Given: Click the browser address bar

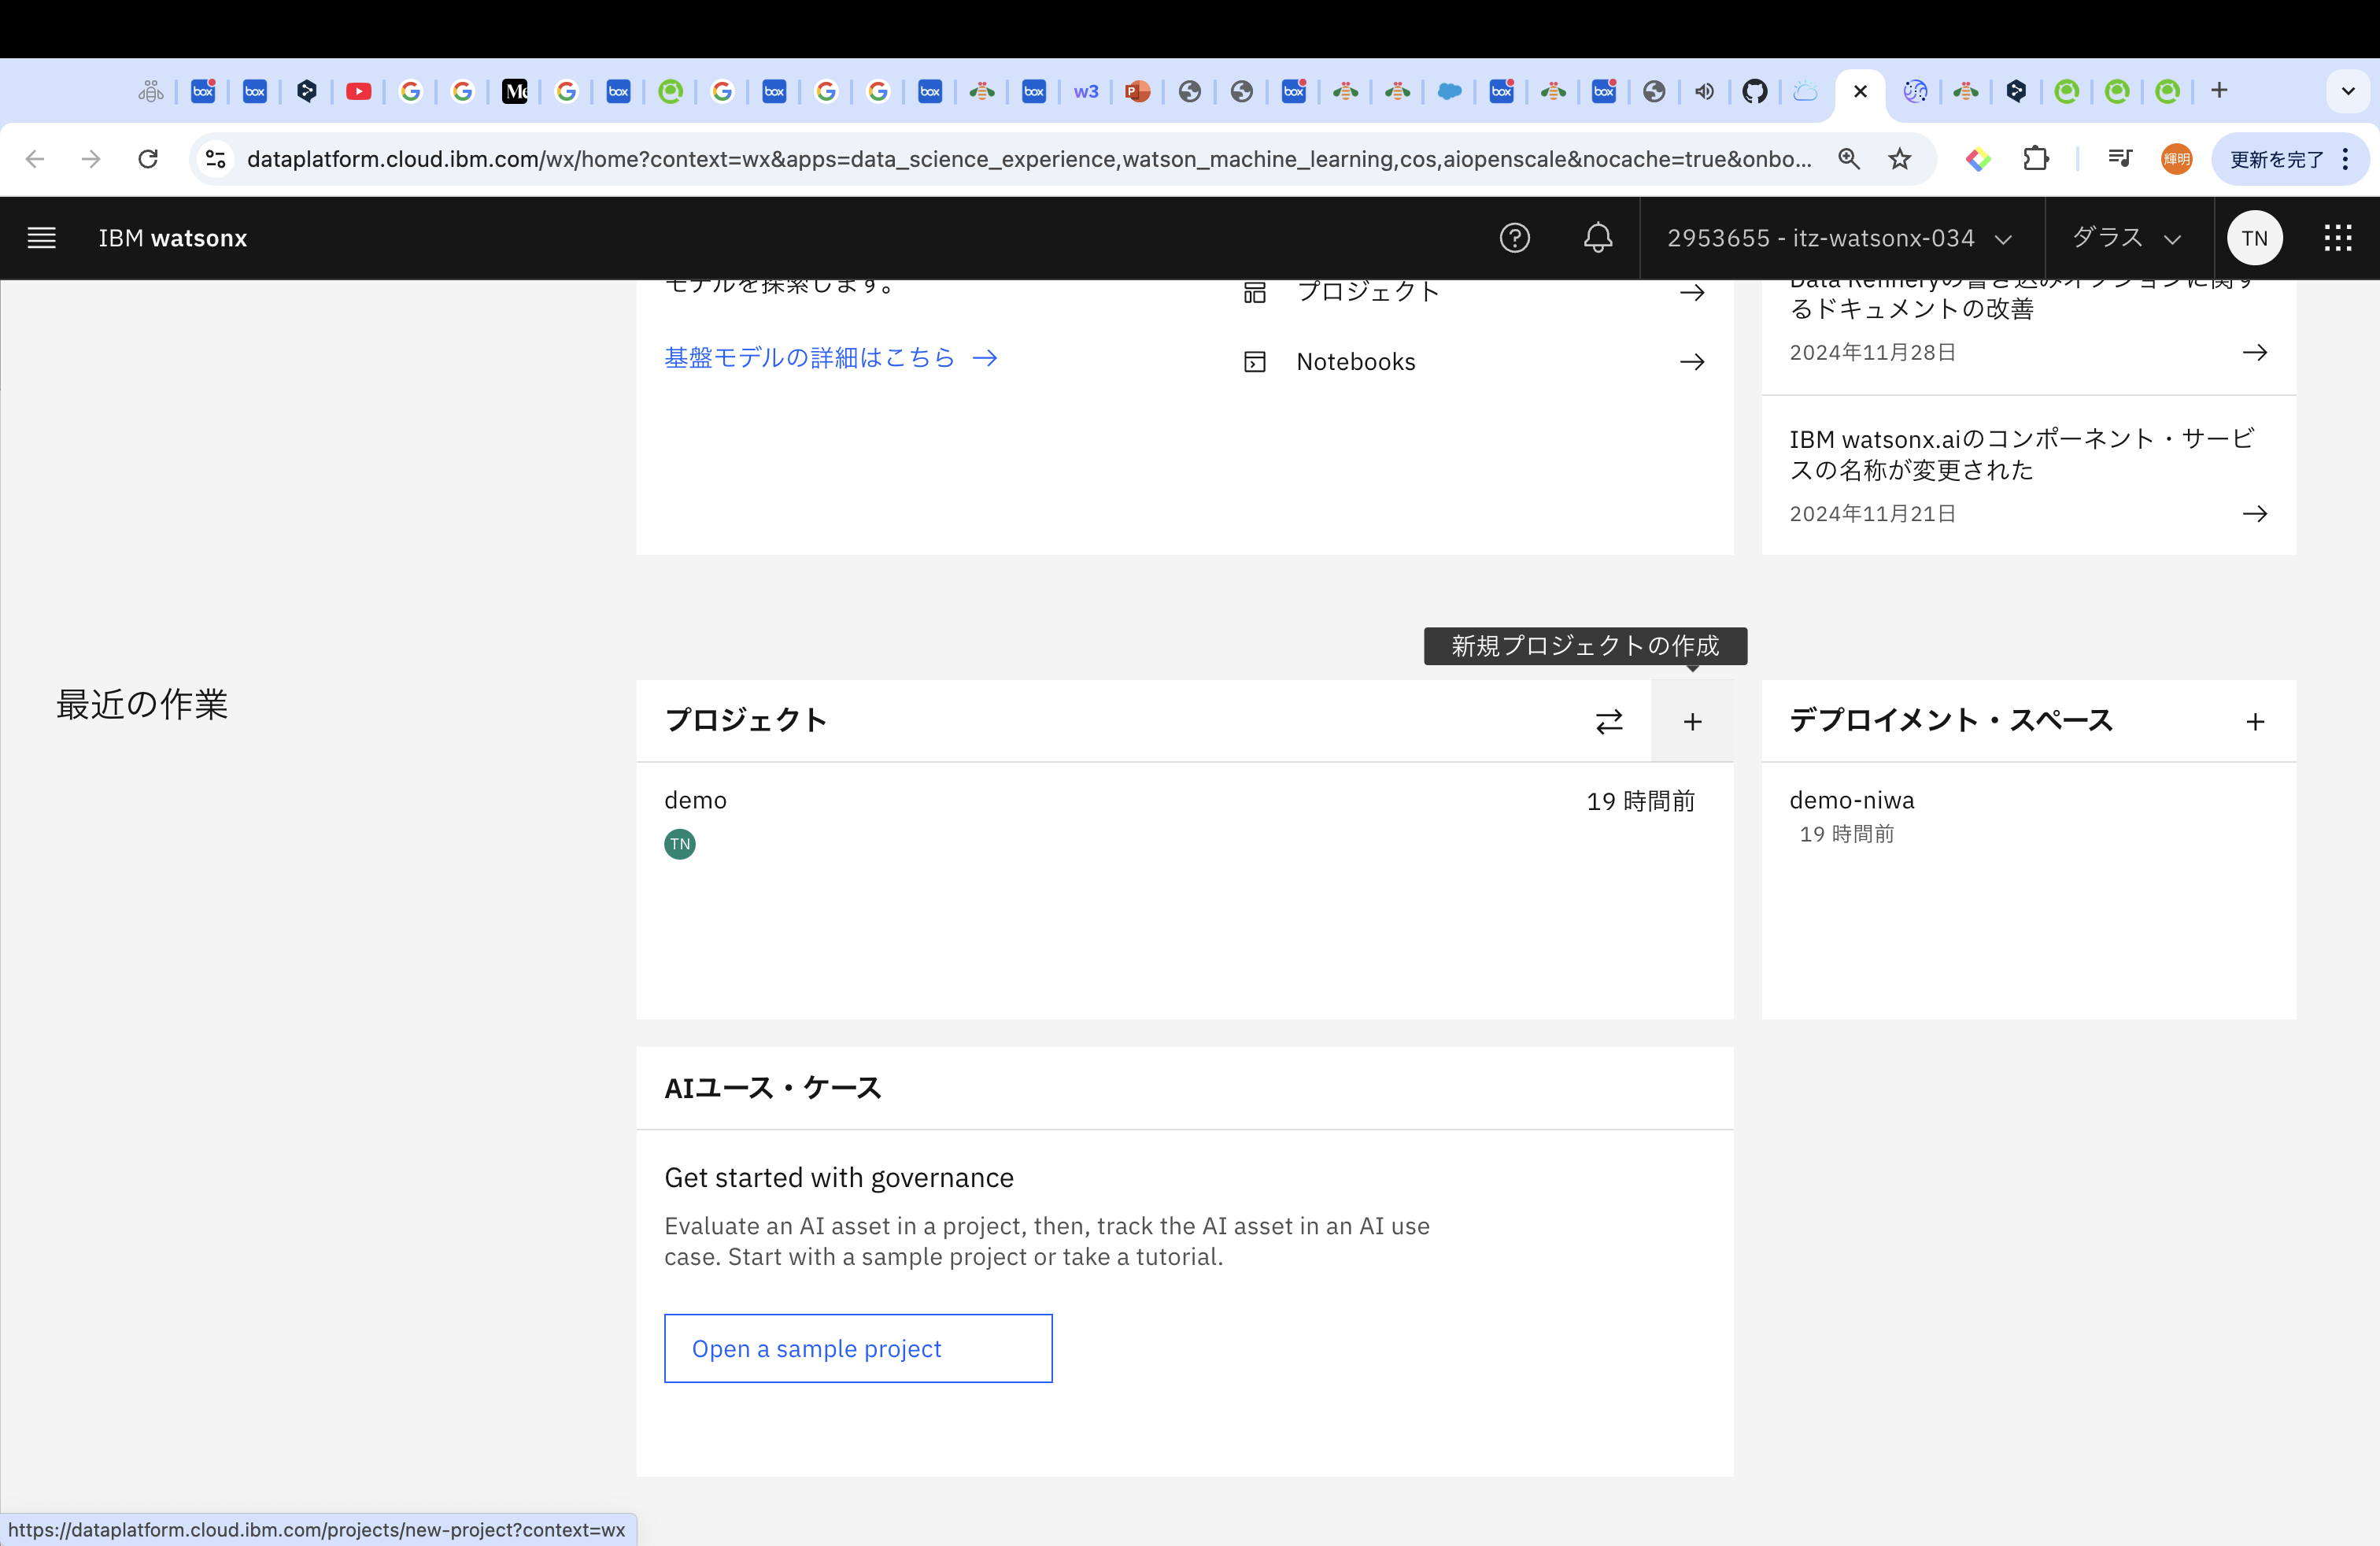Looking at the screenshot, I should [x=1027, y=159].
